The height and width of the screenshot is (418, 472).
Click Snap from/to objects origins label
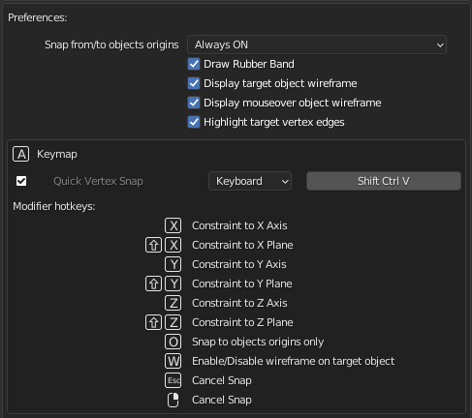pos(111,45)
